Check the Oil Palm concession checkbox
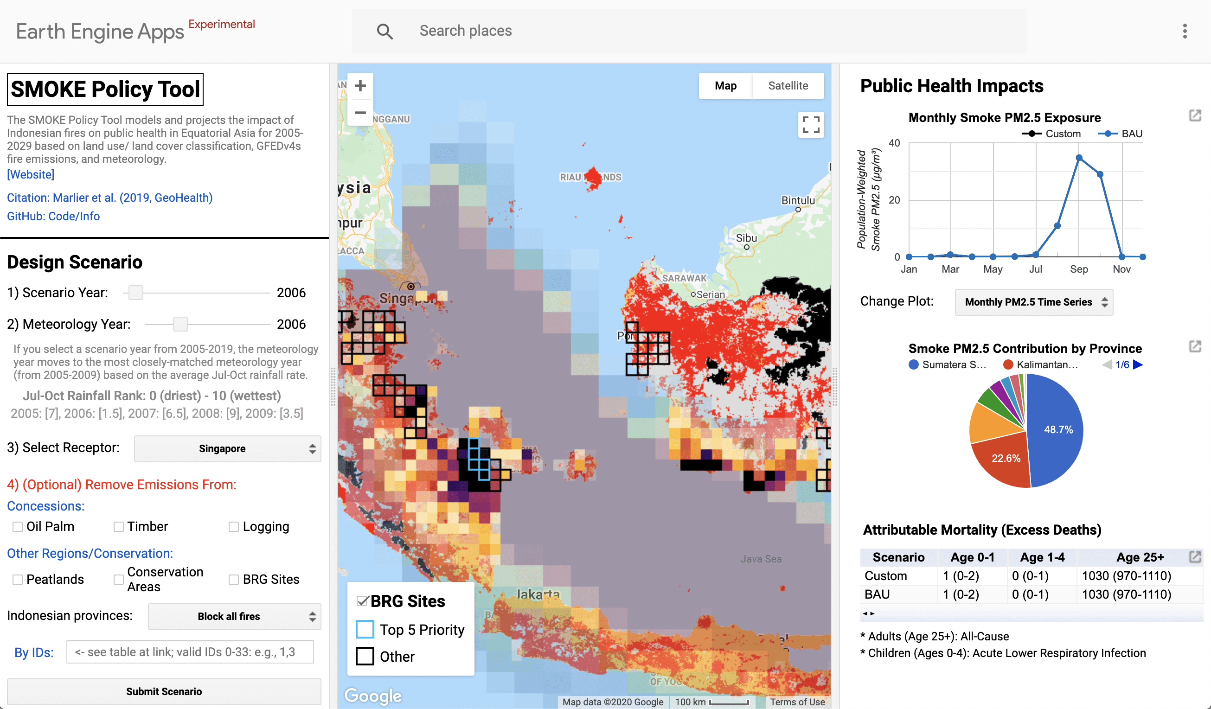 click(x=18, y=527)
